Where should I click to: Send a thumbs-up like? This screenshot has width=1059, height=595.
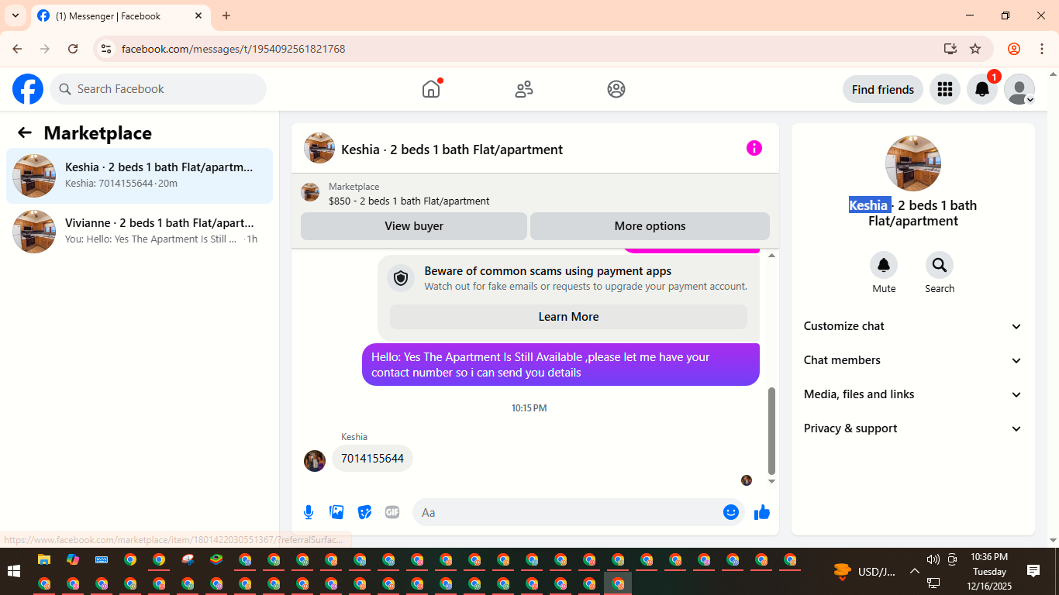click(762, 512)
